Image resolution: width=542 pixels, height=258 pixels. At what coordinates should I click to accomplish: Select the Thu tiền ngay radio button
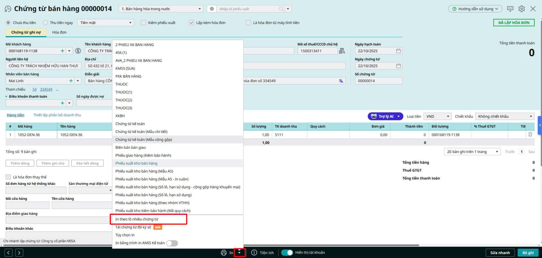[x=45, y=23]
